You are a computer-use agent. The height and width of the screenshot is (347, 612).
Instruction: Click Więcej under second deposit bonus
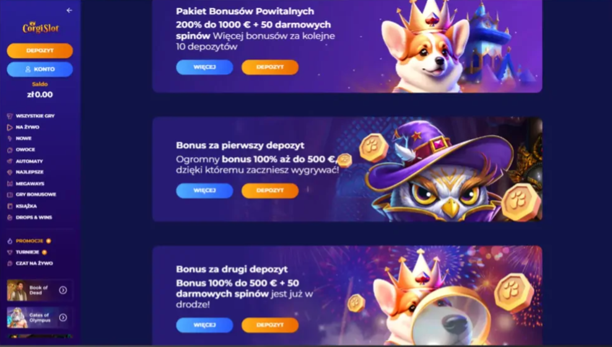204,325
